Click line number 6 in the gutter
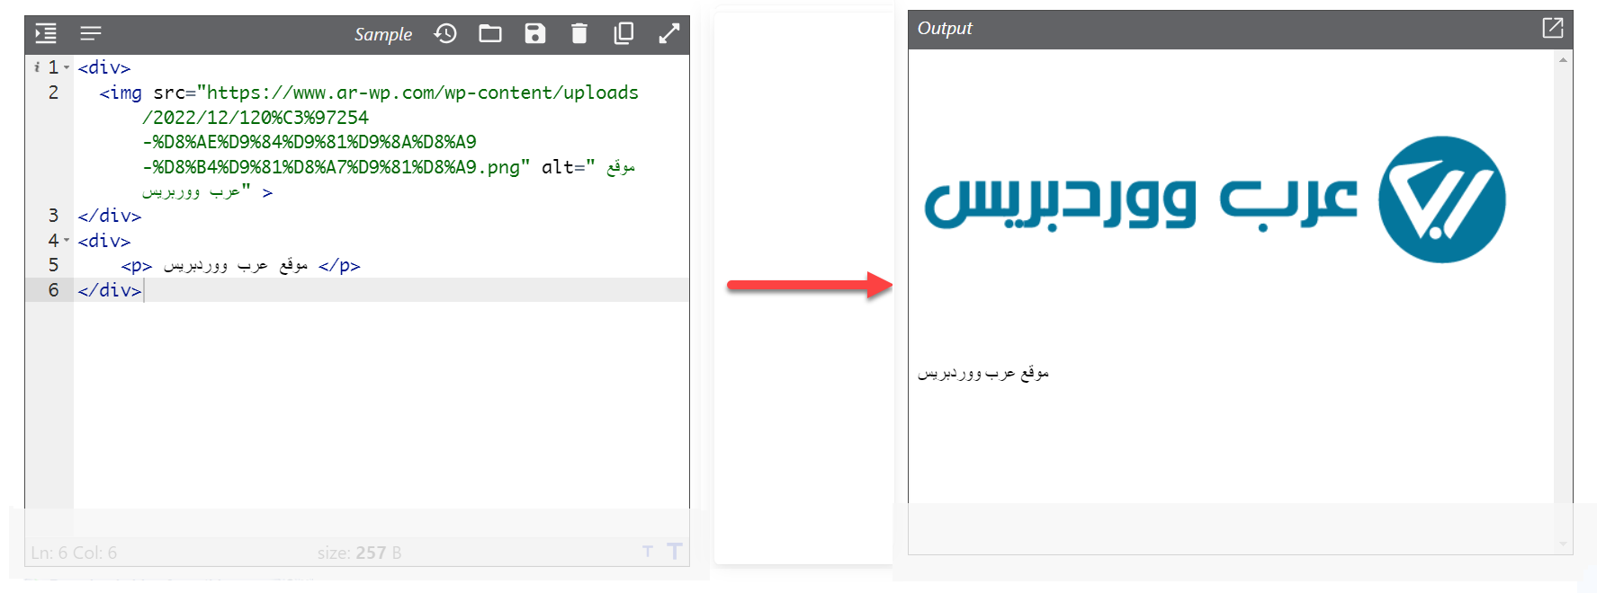 coord(53,290)
